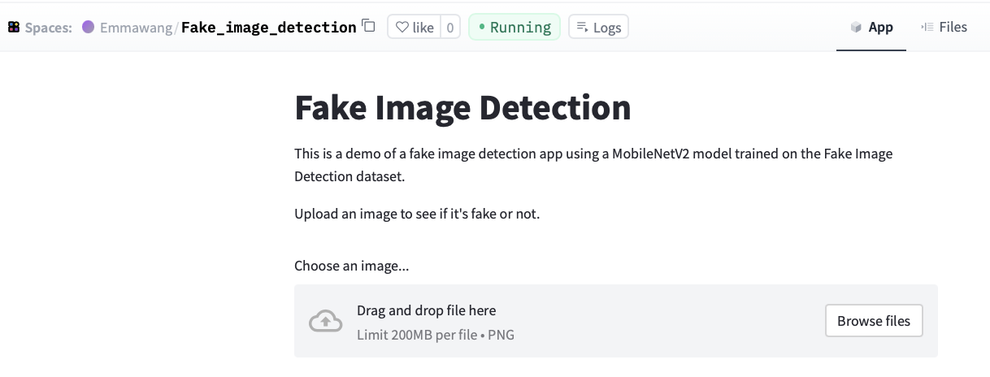Viewport: 990px width, 377px height.
Task: Click the Choose an image label
Action: (x=352, y=266)
